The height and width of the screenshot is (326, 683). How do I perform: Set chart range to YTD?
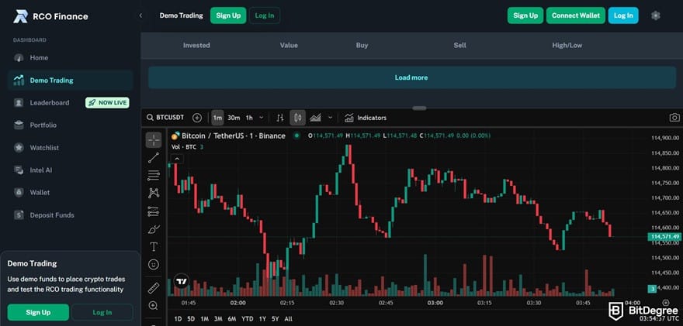pos(248,318)
